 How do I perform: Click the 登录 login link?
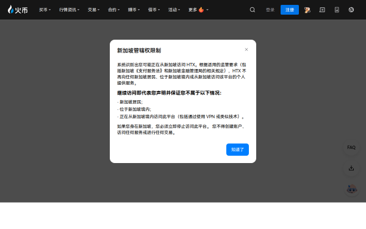[x=270, y=10]
